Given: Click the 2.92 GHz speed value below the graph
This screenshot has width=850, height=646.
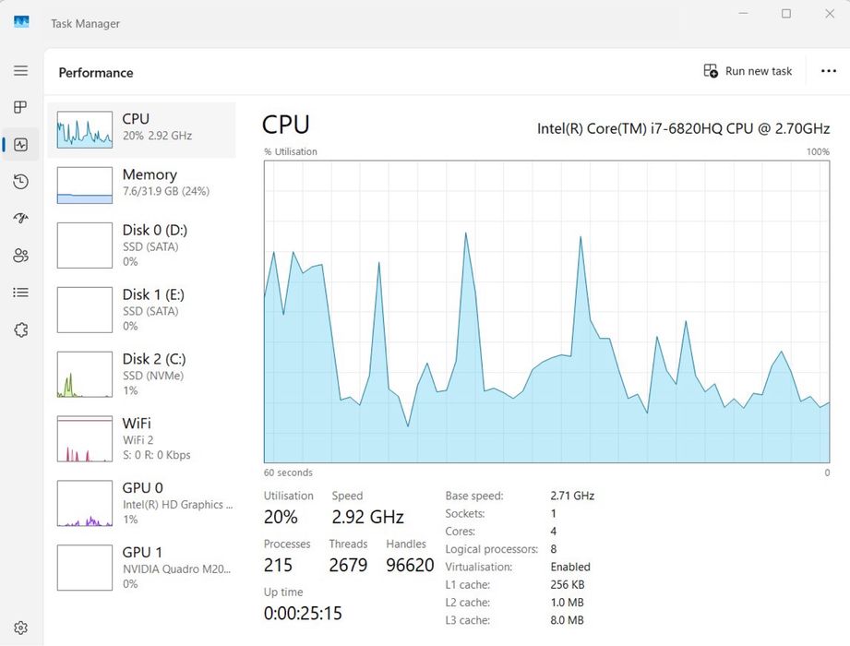Looking at the screenshot, I should [367, 517].
